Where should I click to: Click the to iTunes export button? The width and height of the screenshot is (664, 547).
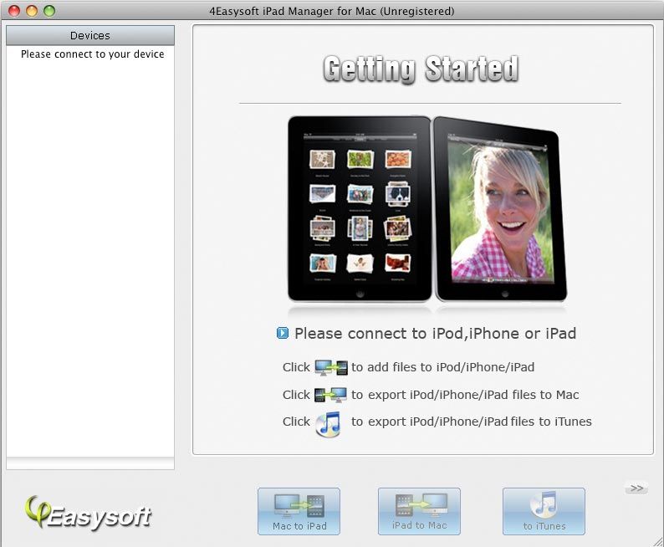[x=544, y=511]
